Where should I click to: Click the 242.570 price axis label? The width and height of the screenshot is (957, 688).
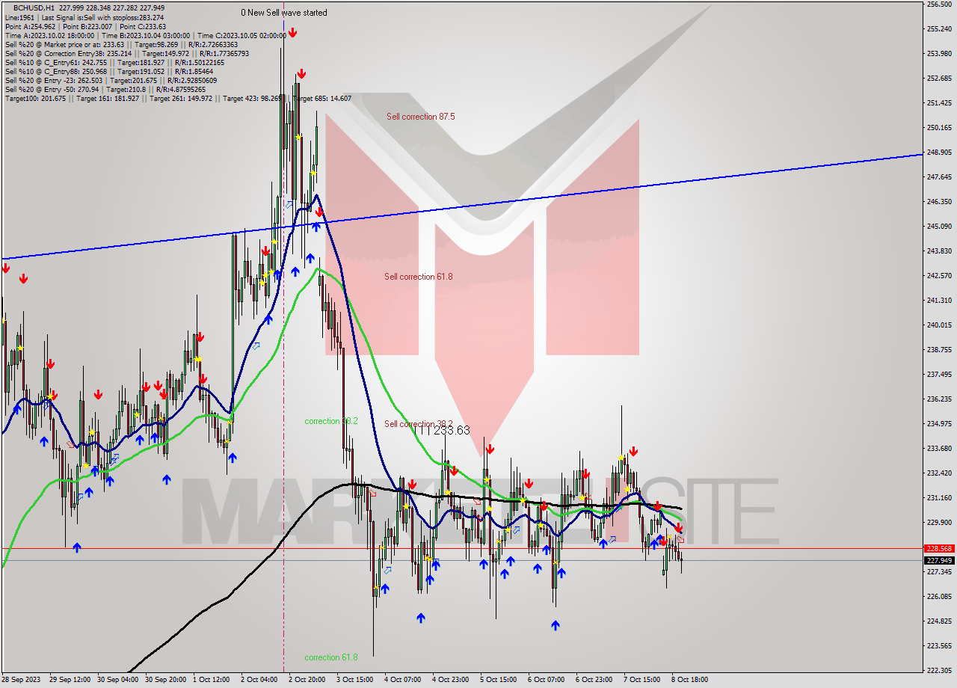(x=938, y=275)
